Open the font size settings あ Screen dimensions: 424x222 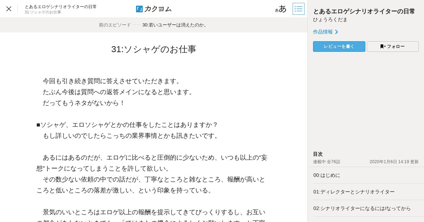coord(281,9)
